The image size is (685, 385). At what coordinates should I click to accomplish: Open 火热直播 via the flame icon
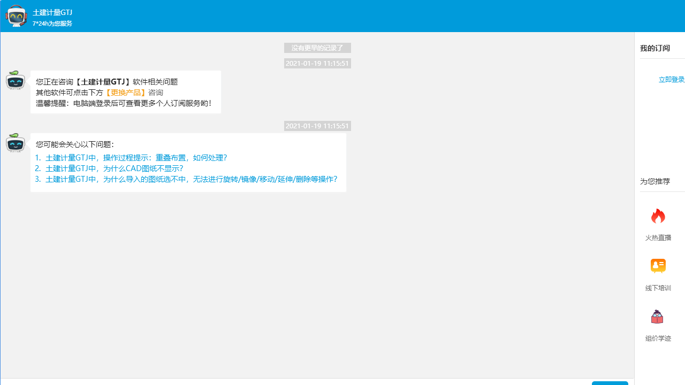point(658,216)
